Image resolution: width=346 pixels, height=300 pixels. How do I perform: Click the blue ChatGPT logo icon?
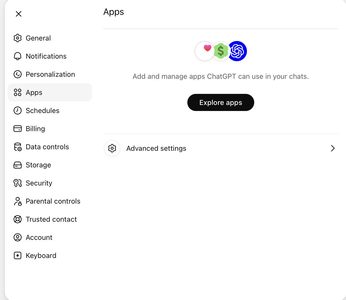(237, 51)
